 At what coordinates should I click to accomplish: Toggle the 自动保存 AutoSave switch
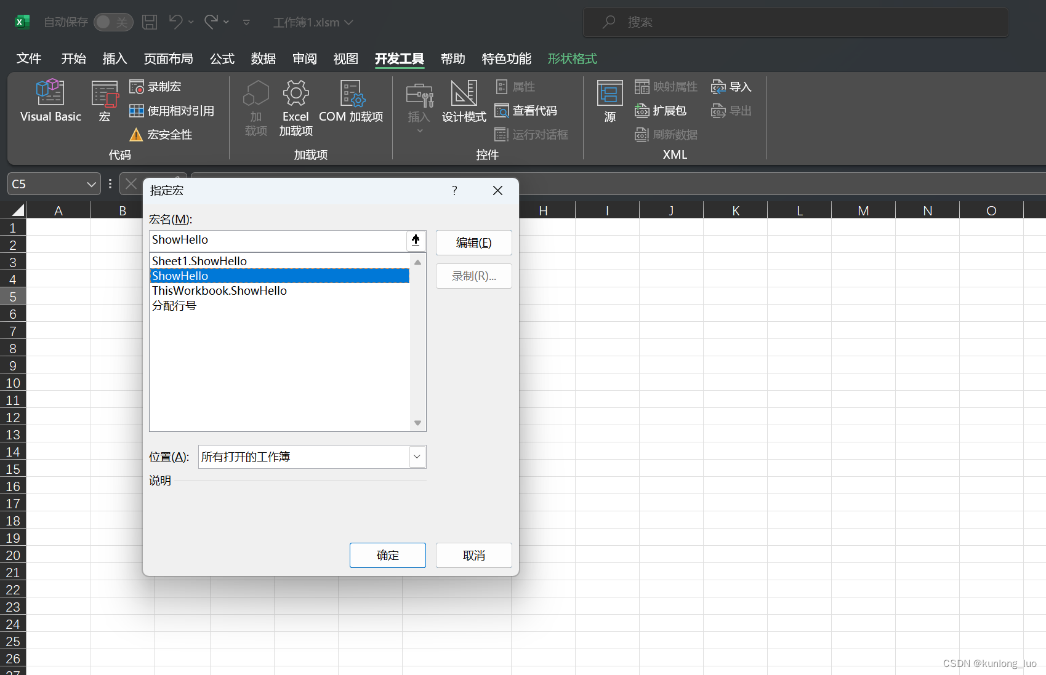[113, 22]
